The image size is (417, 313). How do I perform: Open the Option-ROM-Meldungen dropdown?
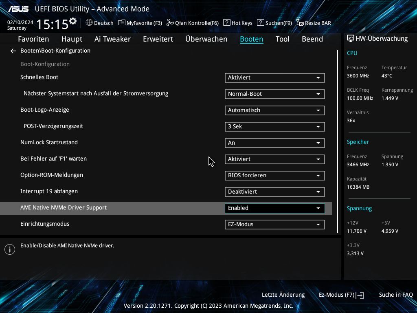[275, 175]
